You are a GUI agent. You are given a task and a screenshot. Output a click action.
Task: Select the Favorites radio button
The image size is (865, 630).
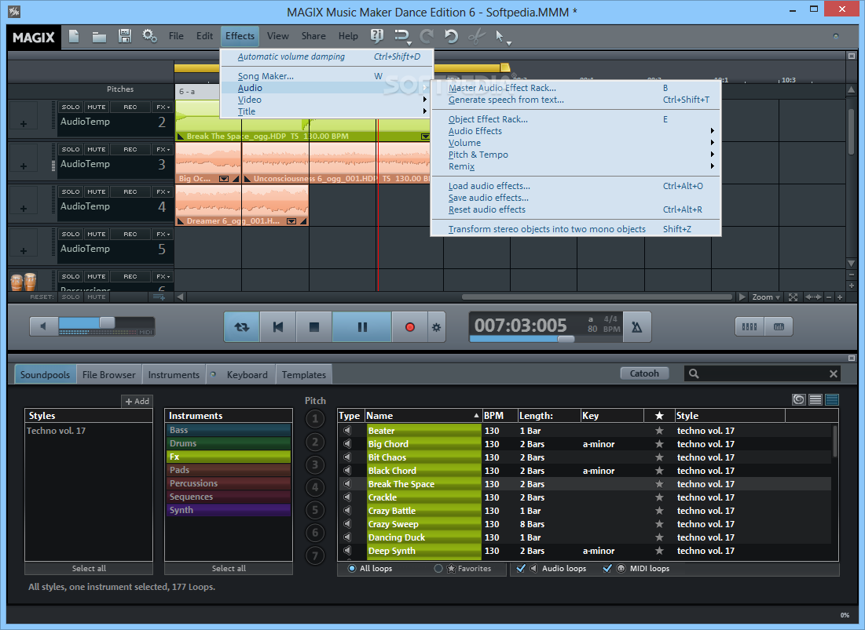[438, 568]
